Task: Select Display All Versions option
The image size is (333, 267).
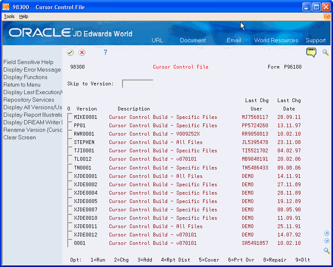Action: pos(33,108)
